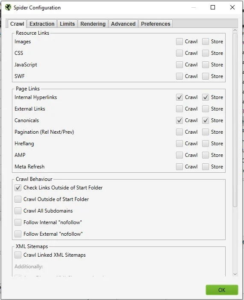Enable Crawl for External Links
This screenshot has width=244, height=300.
coord(179,109)
